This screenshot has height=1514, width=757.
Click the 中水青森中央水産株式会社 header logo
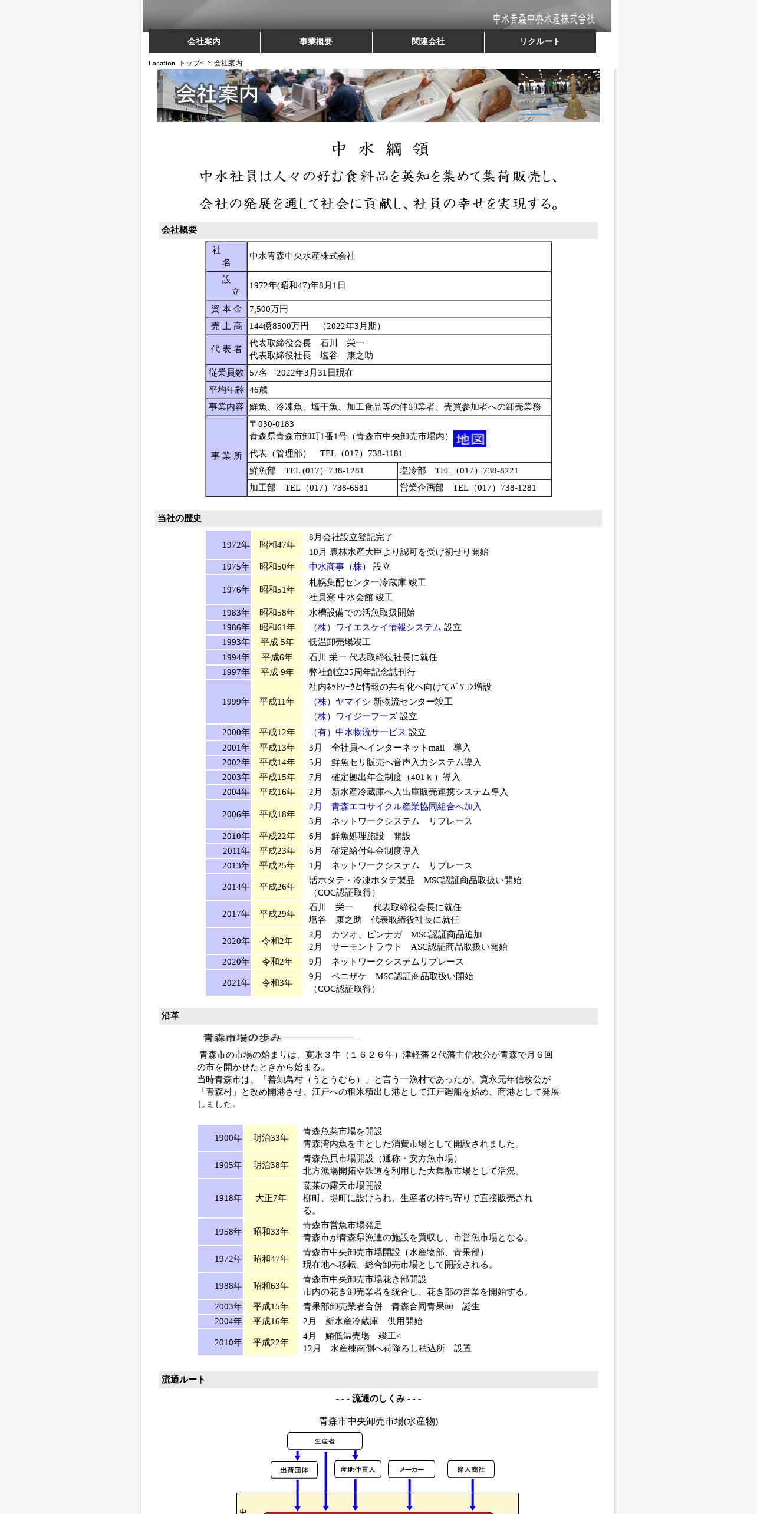tap(544, 19)
